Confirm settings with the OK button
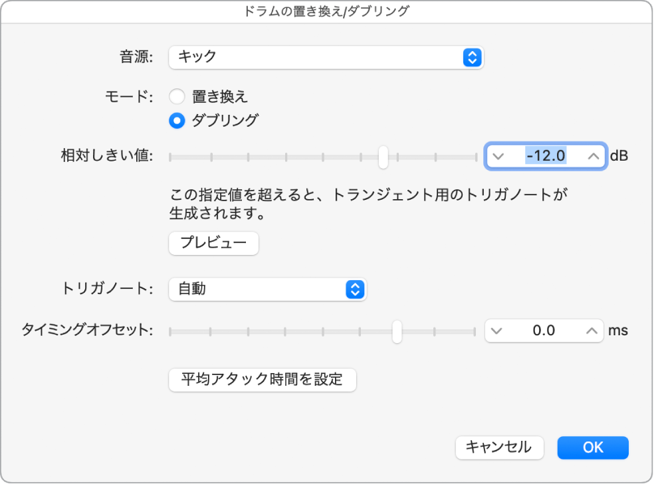 (x=592, y=447)
